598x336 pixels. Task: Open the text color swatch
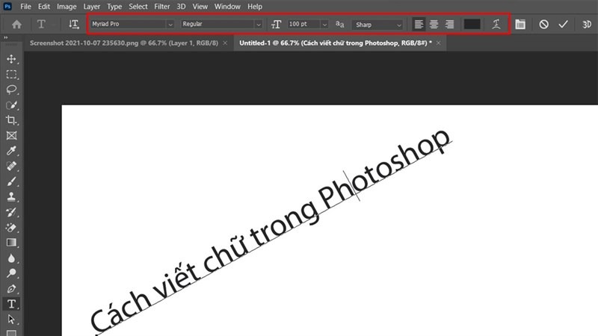coord(472,25)
